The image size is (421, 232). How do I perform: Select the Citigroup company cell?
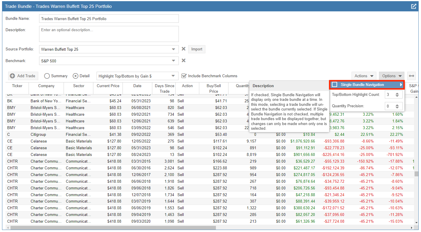click(x=46, y=134)
